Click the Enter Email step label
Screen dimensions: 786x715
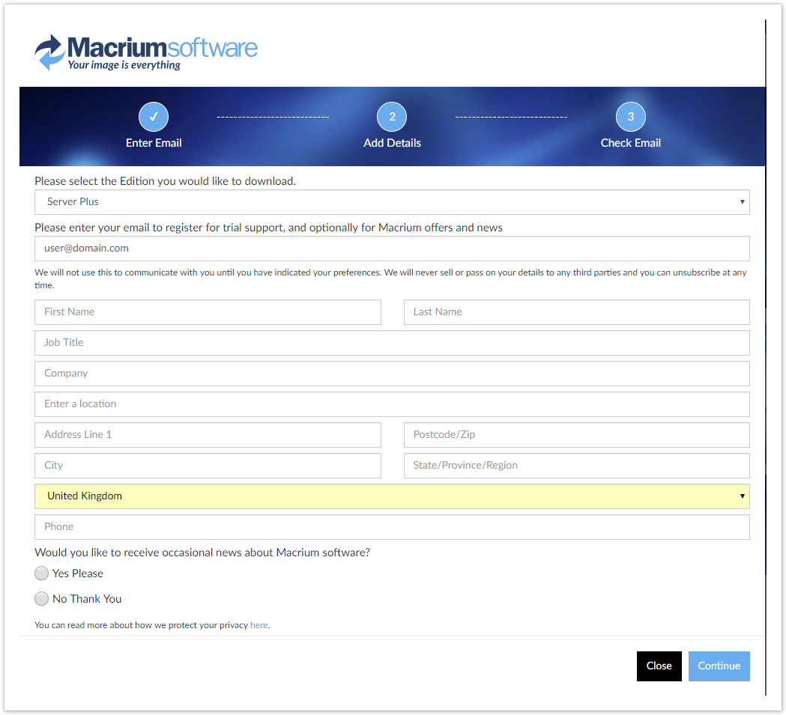(154, 143)
